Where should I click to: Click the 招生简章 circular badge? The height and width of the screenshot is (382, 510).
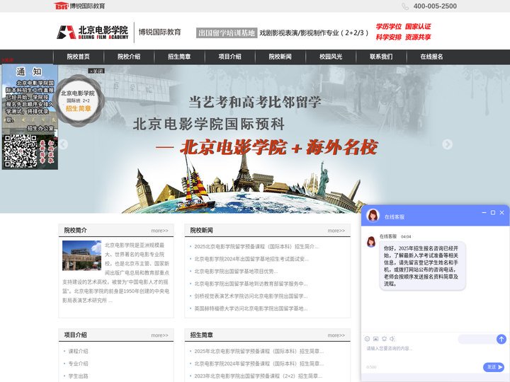[78, 100]
